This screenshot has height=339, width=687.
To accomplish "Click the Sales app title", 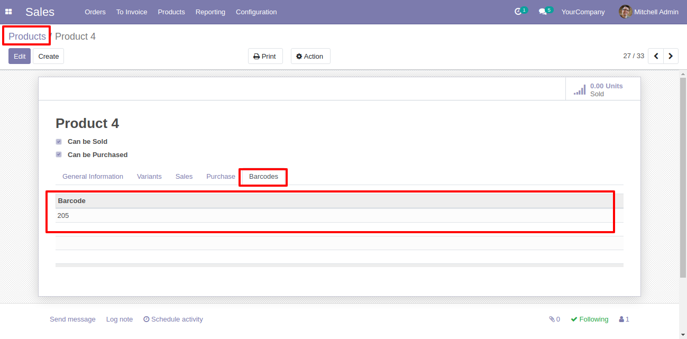I will [x=40, y=12].
